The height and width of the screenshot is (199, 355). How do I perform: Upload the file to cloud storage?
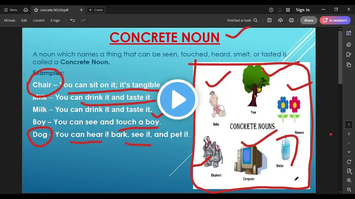point(280,20)
